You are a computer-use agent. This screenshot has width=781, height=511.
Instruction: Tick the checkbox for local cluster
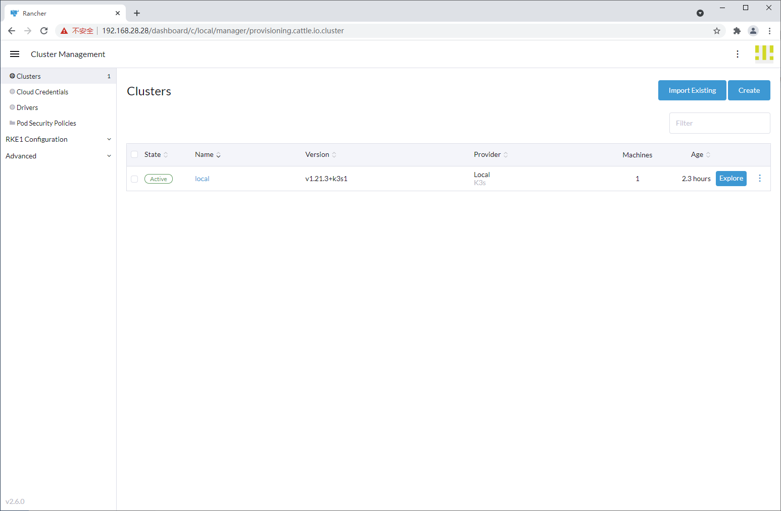click(134, 179)
